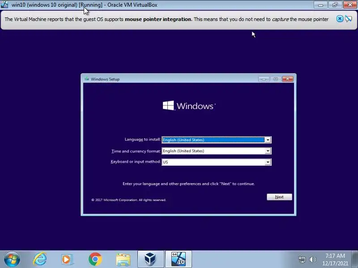Click the Windows Setup title icon
The height and width of the screenshot is (268, 358).
coord(86,79)
